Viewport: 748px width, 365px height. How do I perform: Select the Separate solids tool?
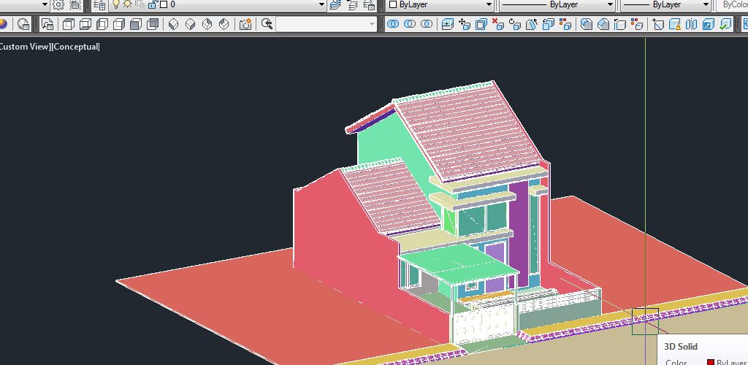point(692,24)
